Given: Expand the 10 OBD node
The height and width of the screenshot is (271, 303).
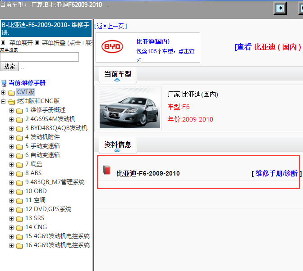Looking at the screenshot, I should click(11, 191).
